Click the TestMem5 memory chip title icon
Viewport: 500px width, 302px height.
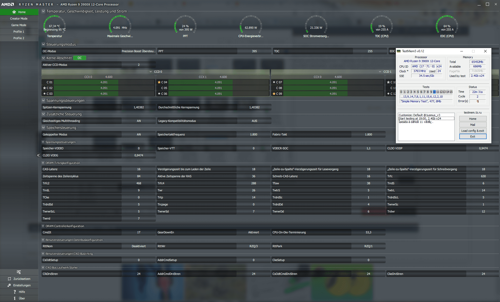(399, 51)
